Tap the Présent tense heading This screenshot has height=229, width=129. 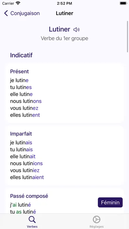pos(19,71)
